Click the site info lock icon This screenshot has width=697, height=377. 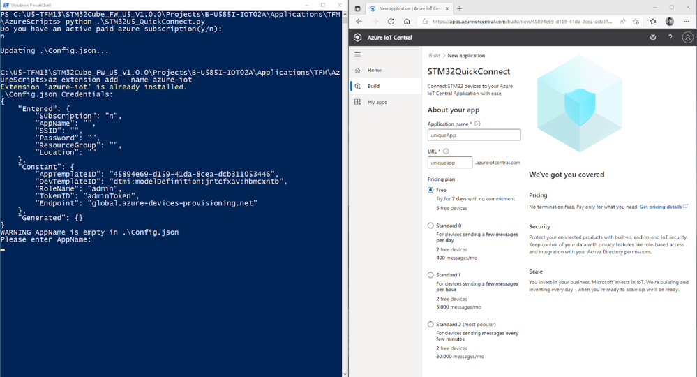425,22
